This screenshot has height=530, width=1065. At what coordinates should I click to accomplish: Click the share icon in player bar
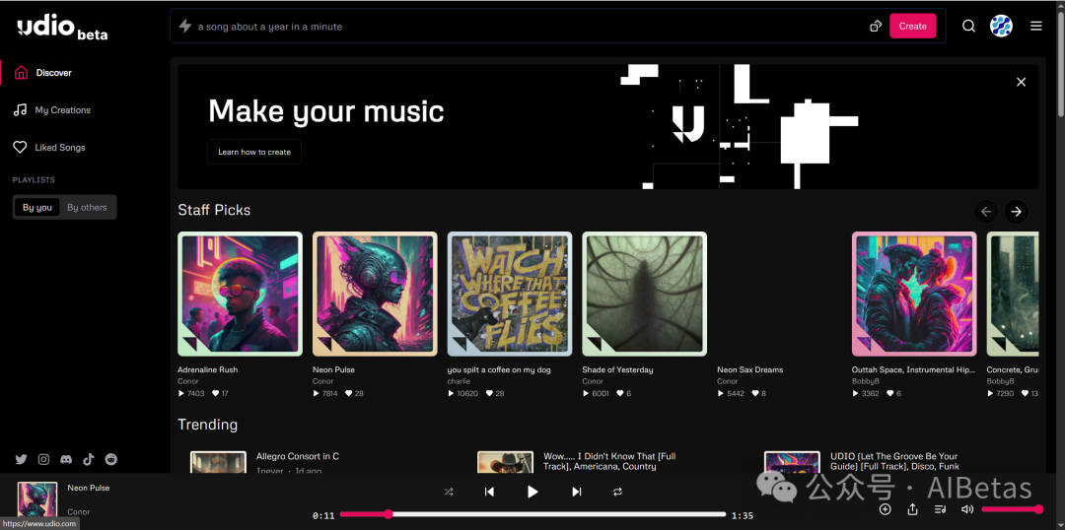pos(912,509)
